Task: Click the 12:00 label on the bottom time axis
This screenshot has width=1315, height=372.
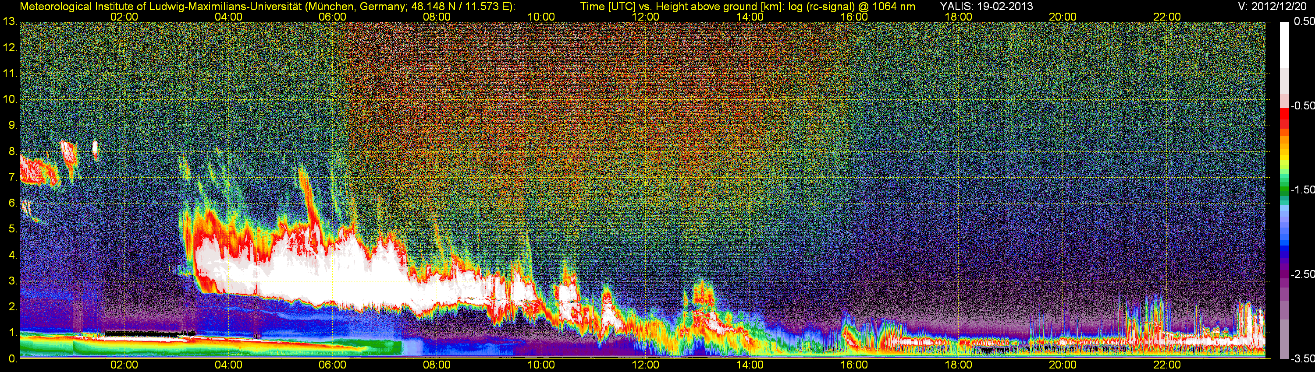Action: click(x=646, y=365)
